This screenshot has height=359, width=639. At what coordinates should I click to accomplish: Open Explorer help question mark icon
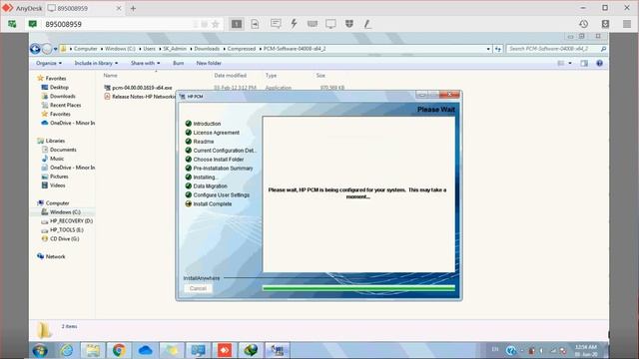[x=599, y=63]
